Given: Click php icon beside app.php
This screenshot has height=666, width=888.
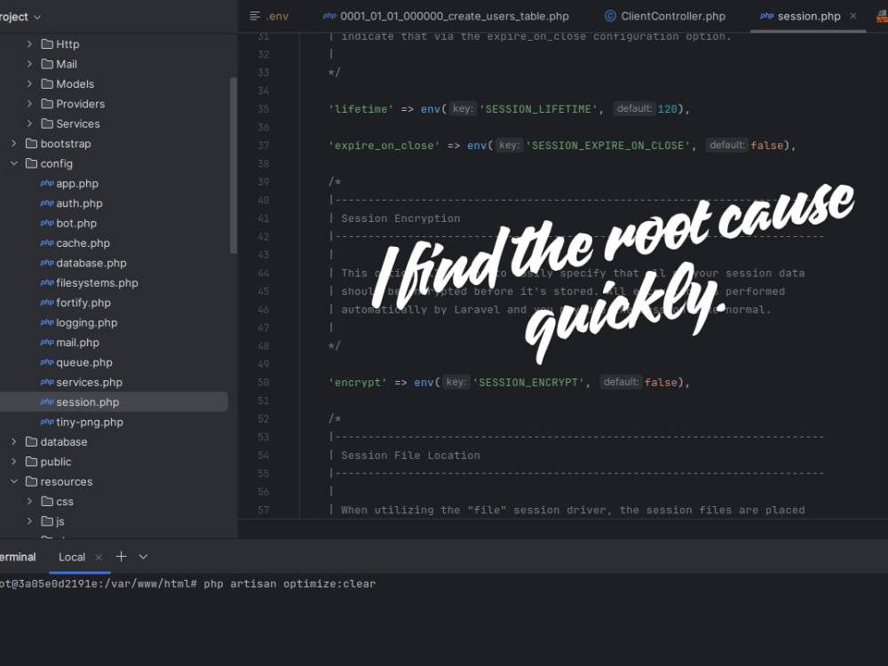Looking at the screenshot, I should point(47,184).
